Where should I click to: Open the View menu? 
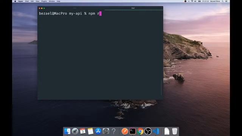(x=37, y=1)
